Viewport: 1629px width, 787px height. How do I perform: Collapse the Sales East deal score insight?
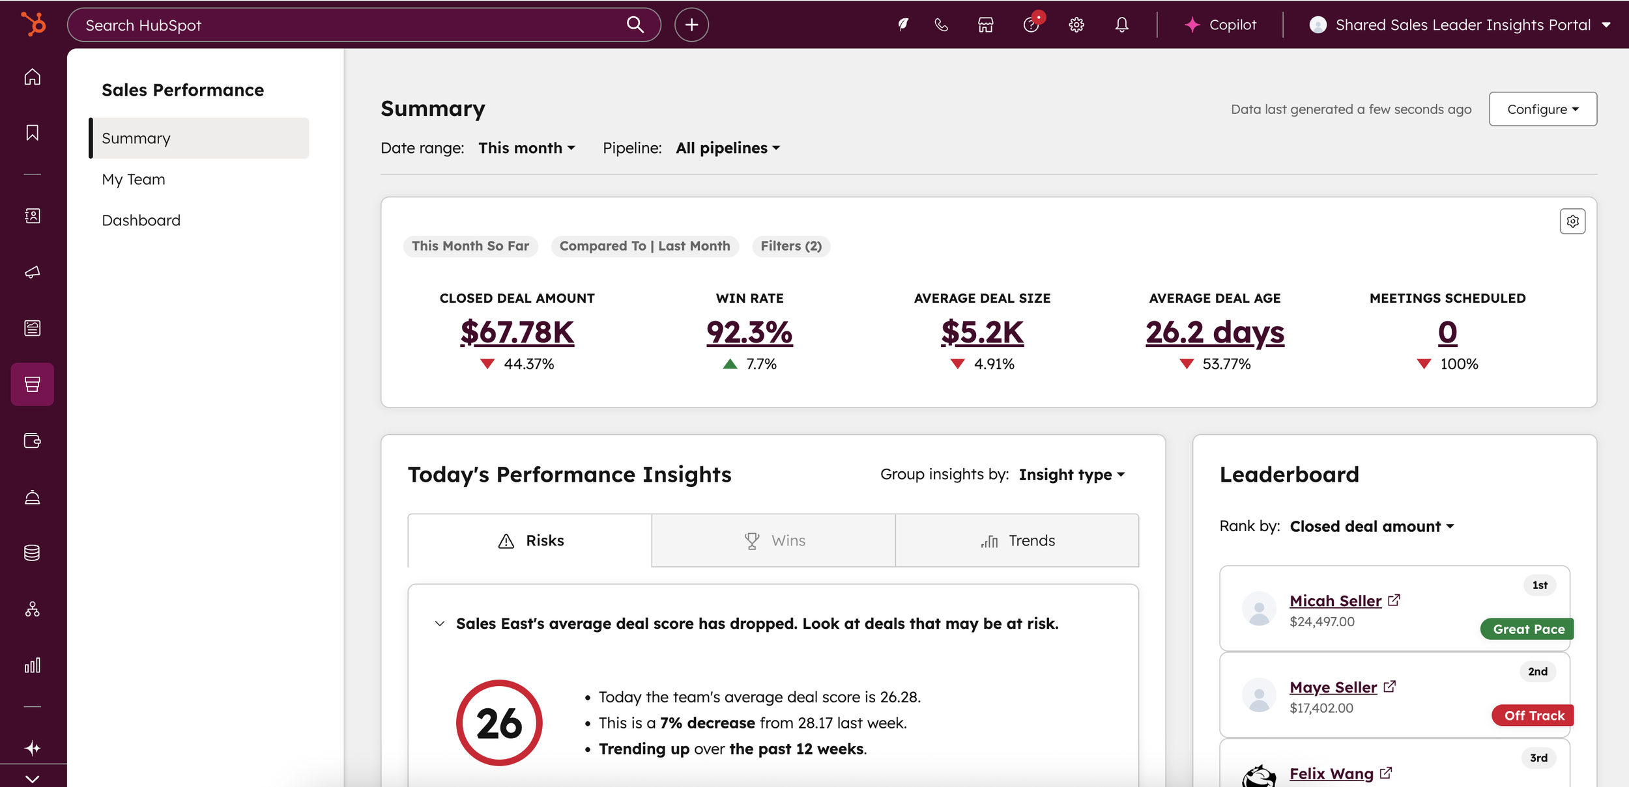tap(440, 624)
